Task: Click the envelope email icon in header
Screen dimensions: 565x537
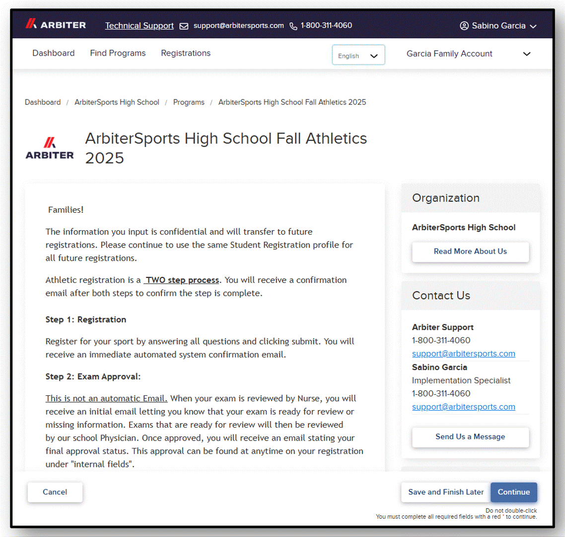Action: point(184,26)
